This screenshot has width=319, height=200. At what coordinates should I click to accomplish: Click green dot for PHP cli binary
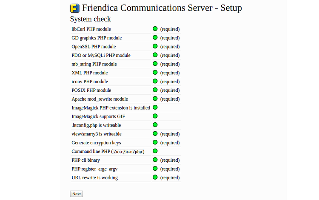click(155, 160)
